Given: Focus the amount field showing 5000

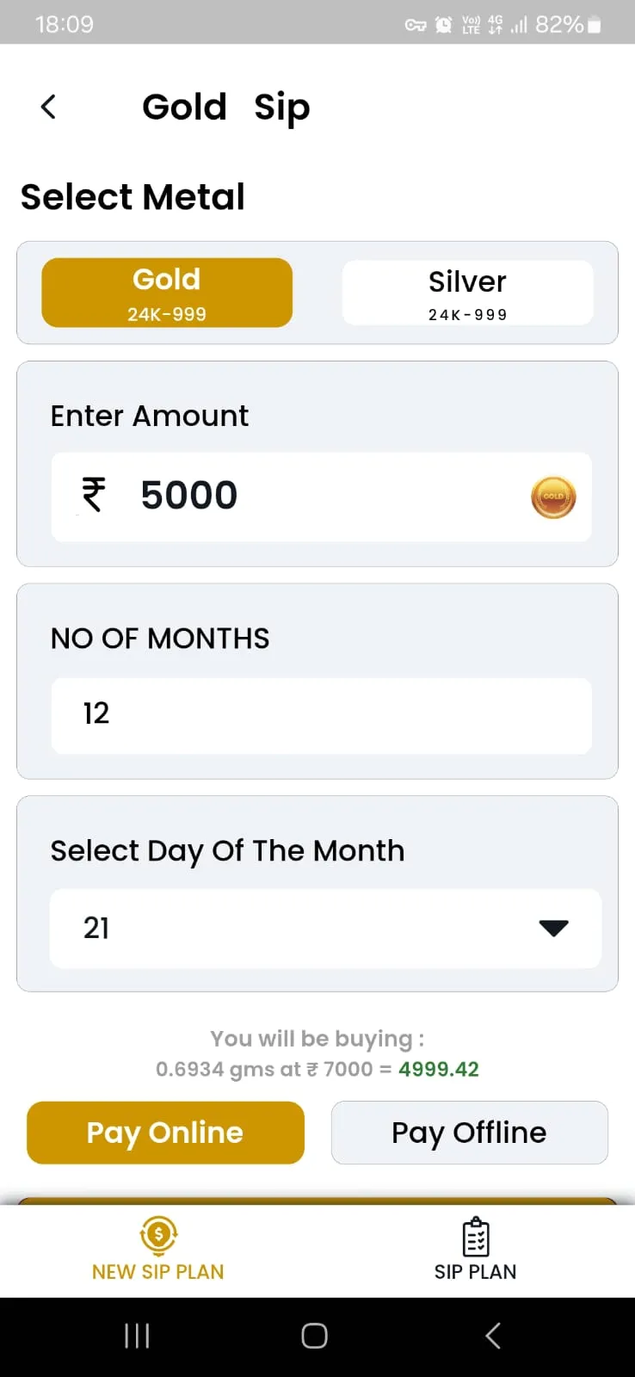Looking at the screenshot, I should 321,497.
